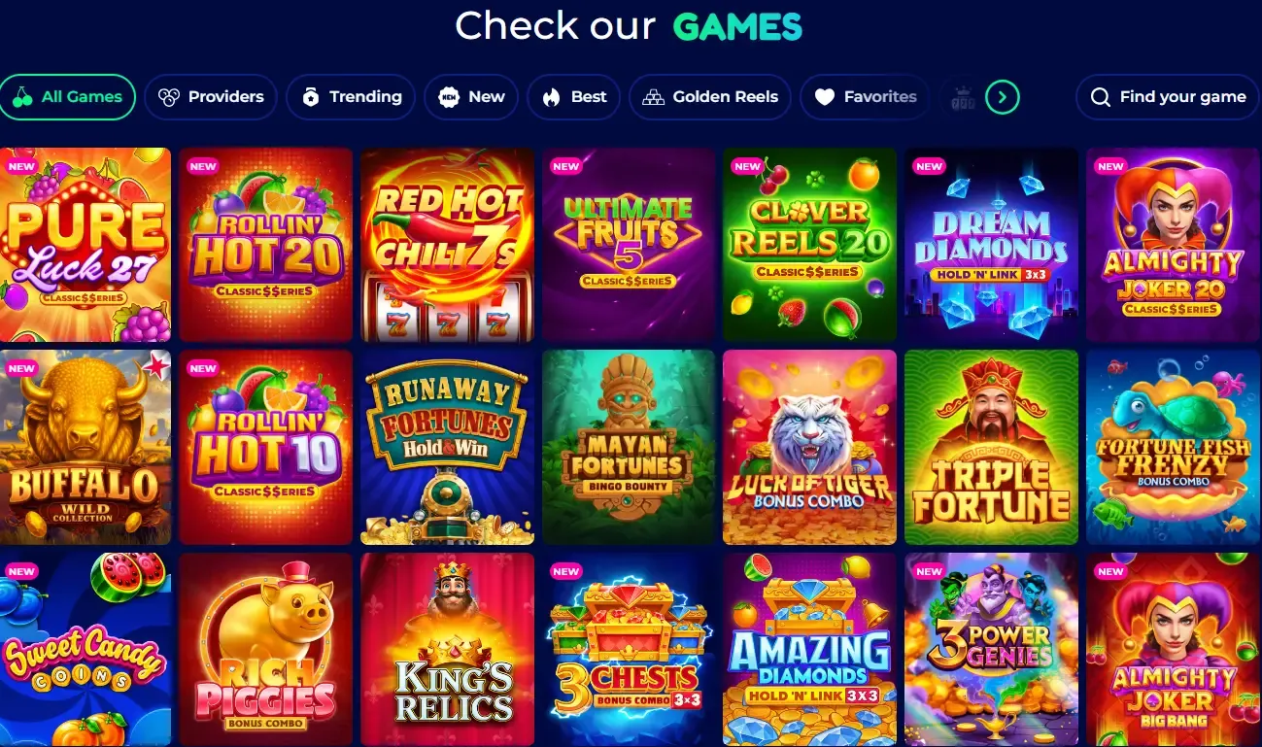Play Dream Diamonds Hold 'N' Link

pyautogui.click(x=991, y=245)
